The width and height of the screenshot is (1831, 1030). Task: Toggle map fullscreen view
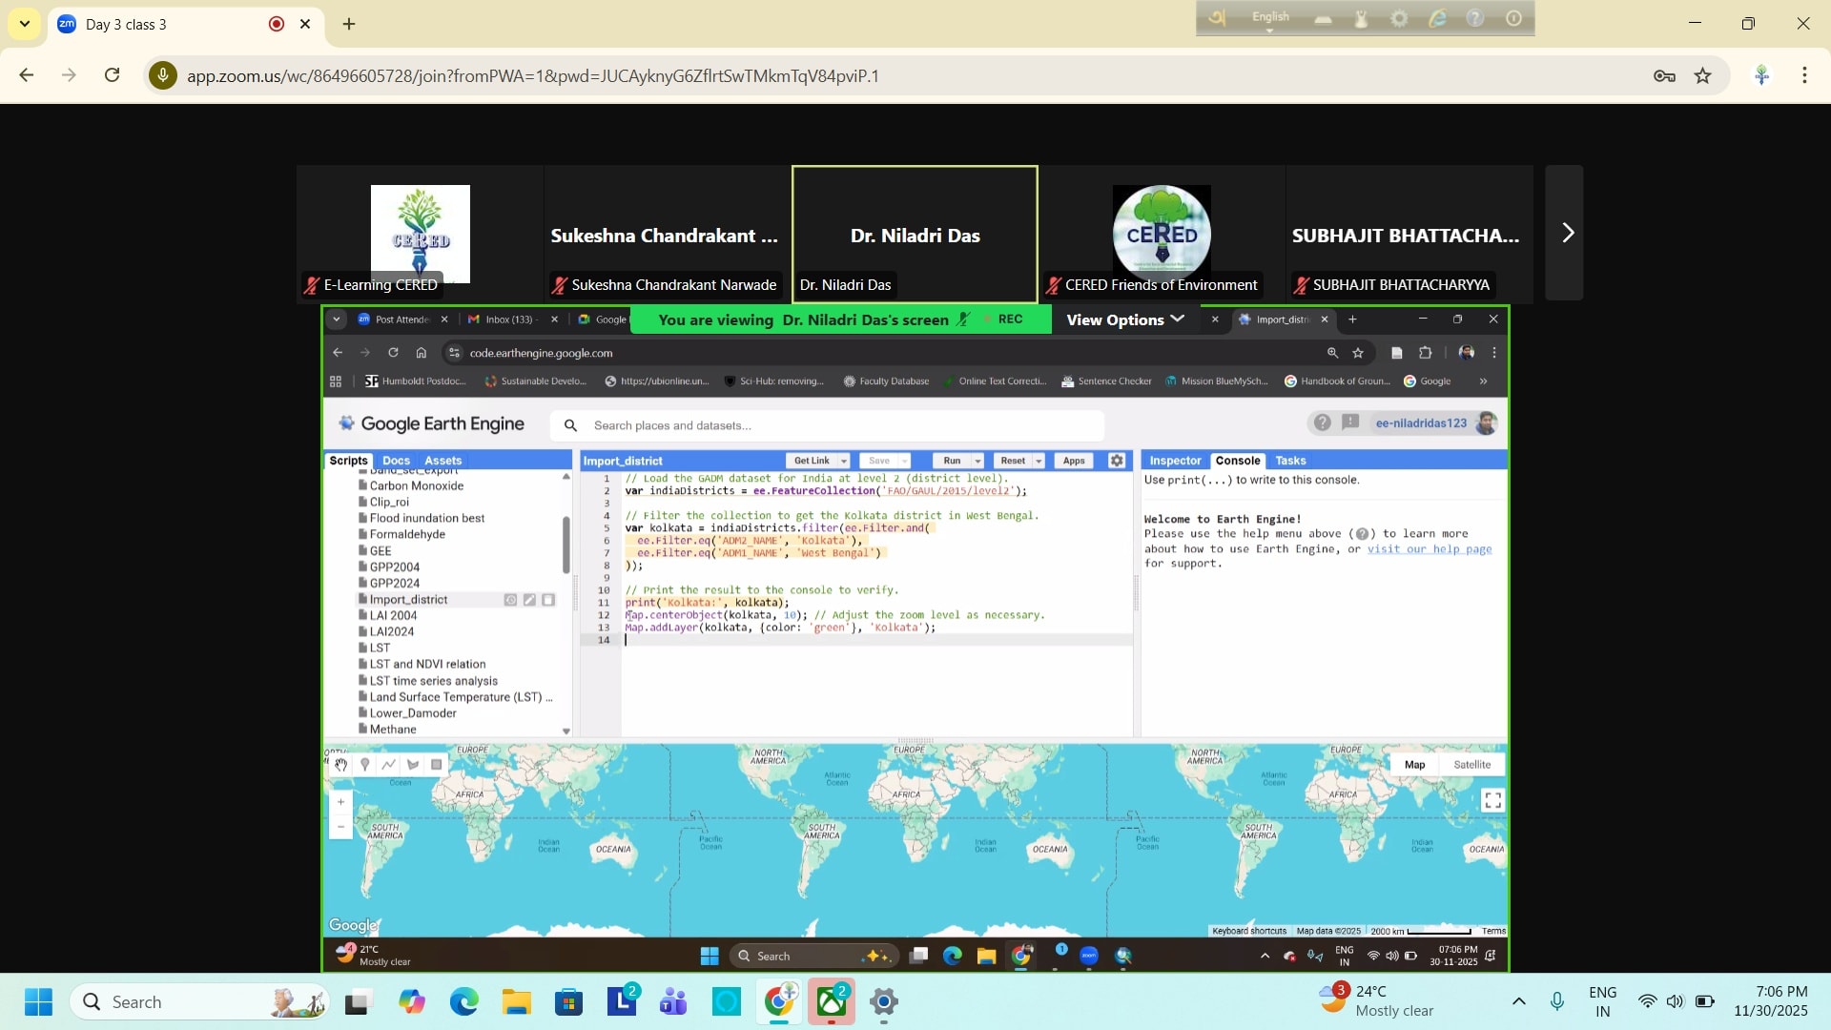point(1492,801)
